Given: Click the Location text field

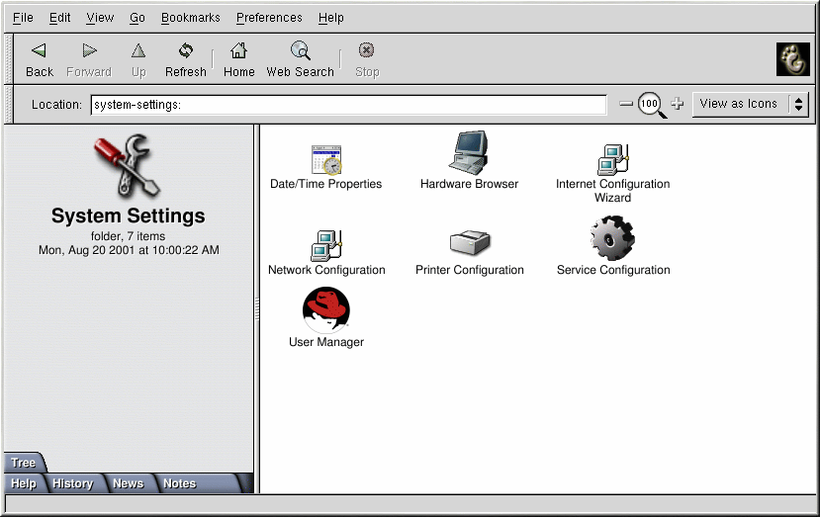Looking at the screenshot, I should (347, 105).
